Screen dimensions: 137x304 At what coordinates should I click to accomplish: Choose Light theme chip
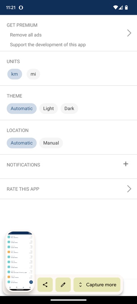coord(48,108)
